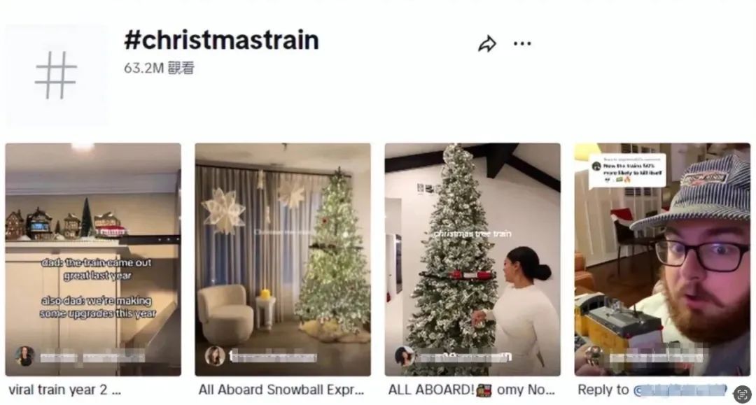The height and width of the screenshot is (405, 756).
Task: Open the Snowball Express tree video thumbnail
Action: pyautogui.click(x=283, y=259)
